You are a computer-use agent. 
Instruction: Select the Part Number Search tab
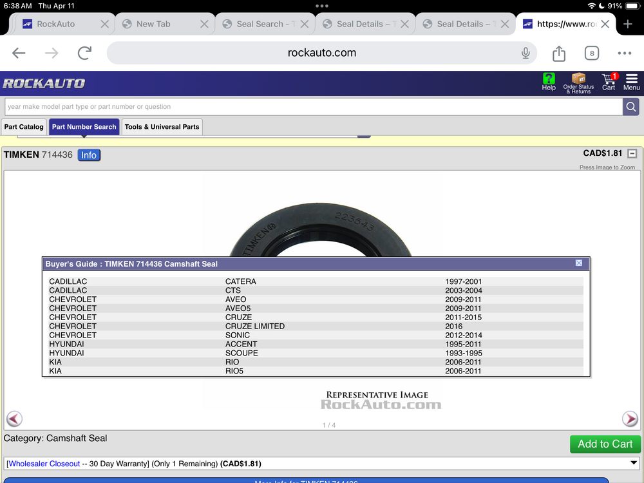coord(84,127)
